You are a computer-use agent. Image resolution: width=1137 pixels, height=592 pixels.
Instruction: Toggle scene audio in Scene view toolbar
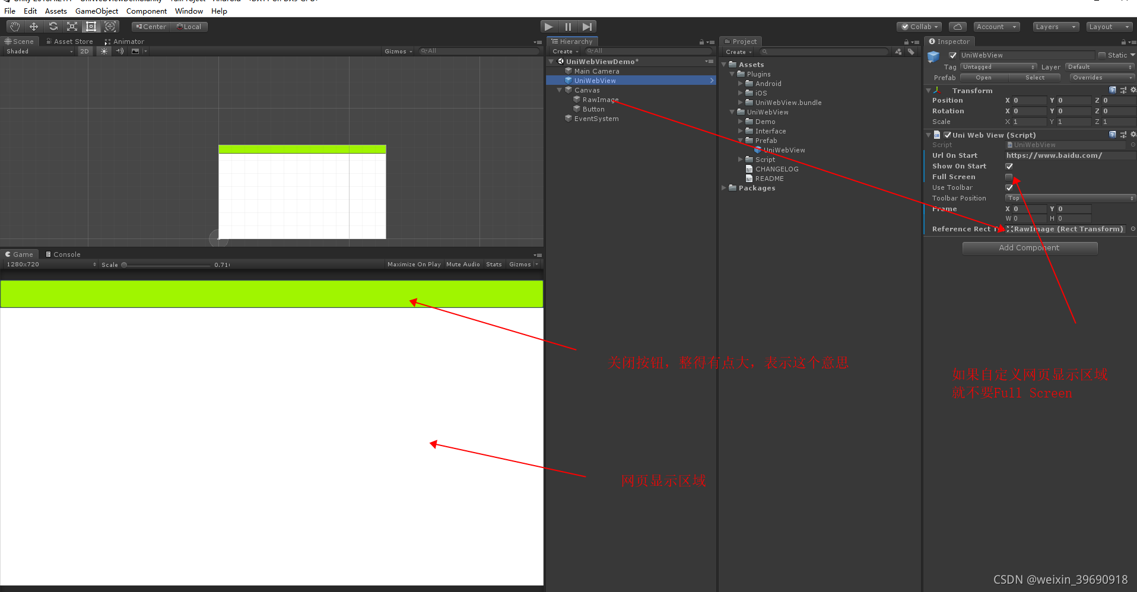click(120, 51)
